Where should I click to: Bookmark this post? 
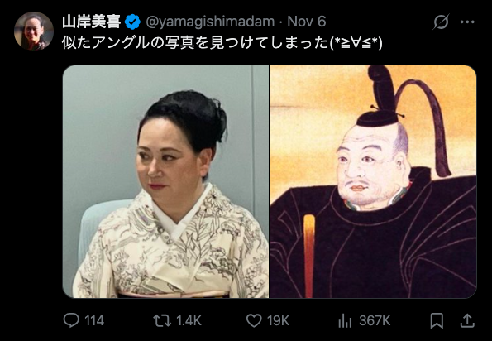click(x=437, y=320)
